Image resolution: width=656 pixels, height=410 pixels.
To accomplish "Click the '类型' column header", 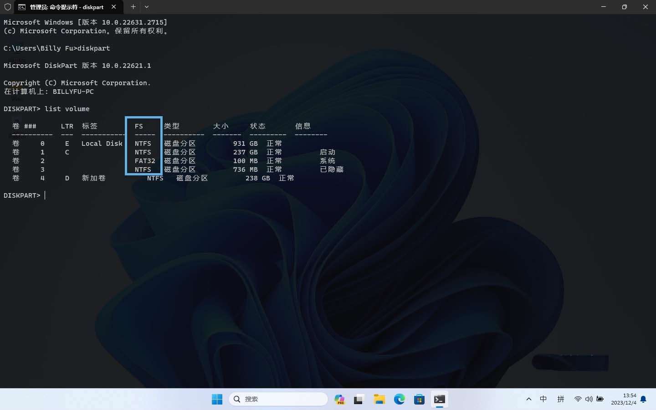I will pos(172,126).
